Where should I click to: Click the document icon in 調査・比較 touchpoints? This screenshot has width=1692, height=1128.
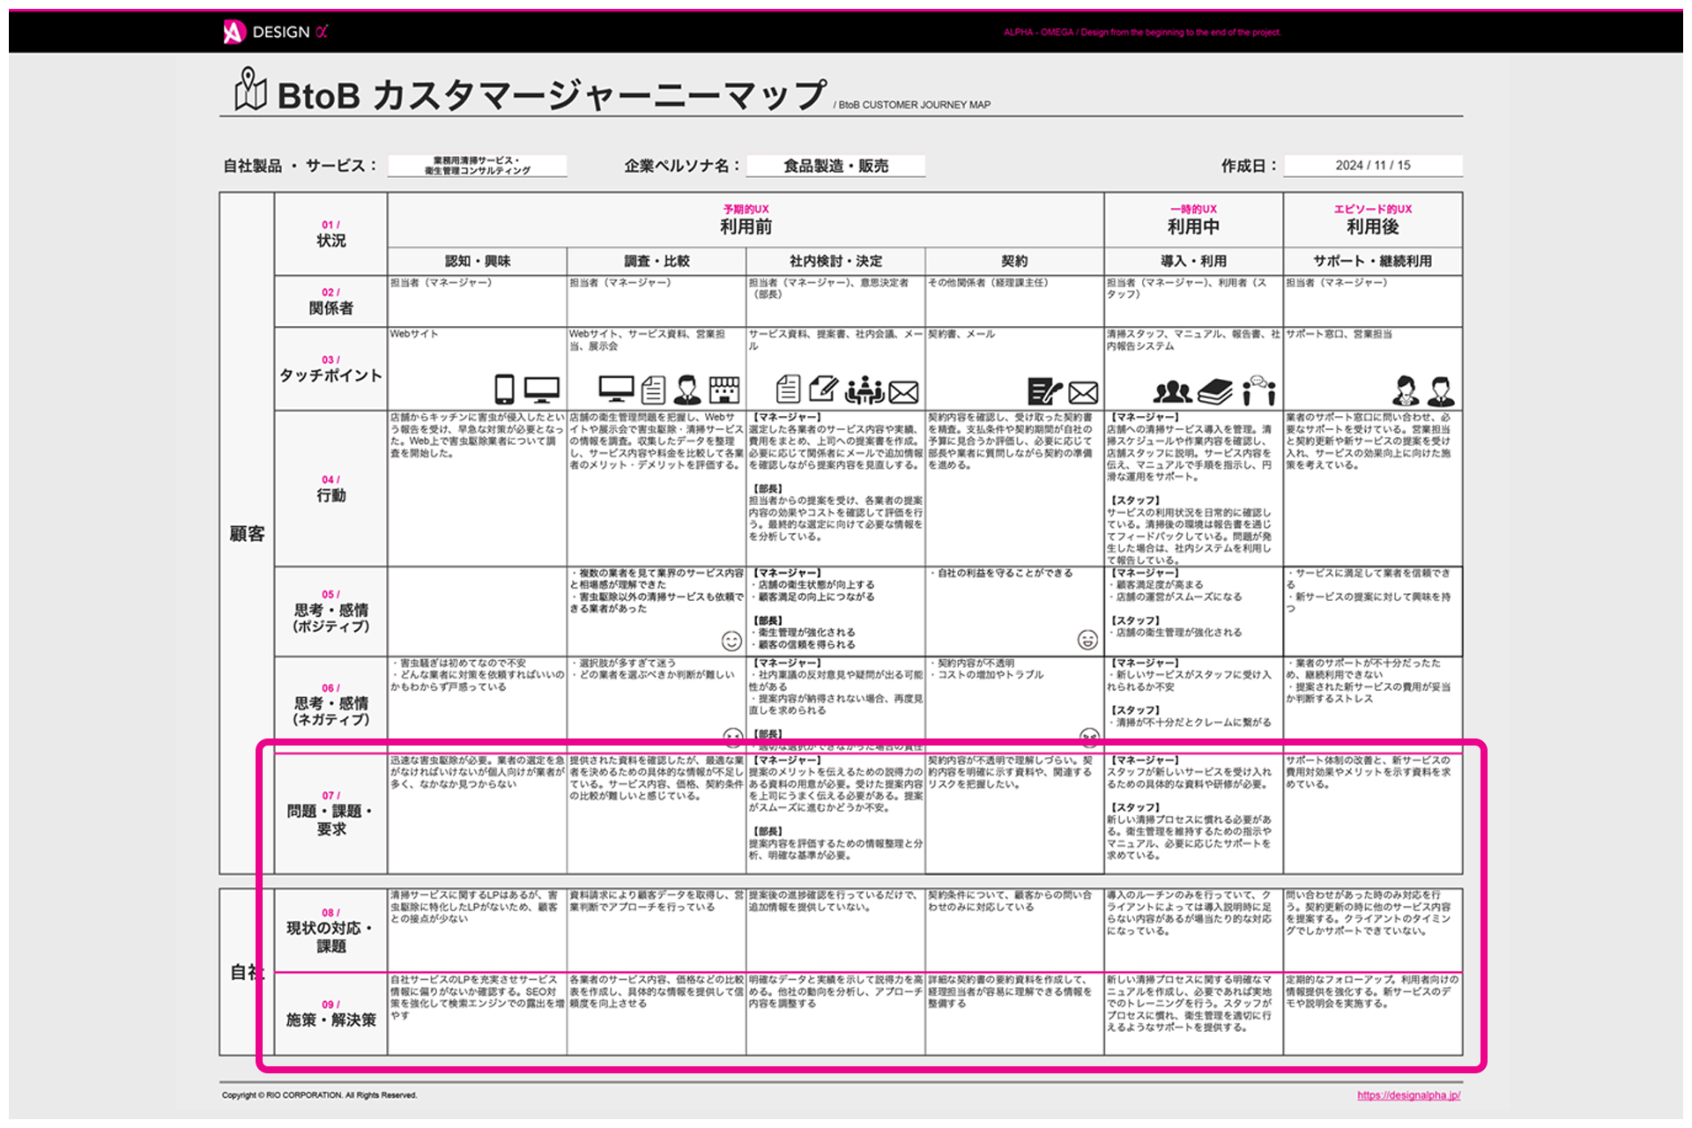(653, 389)
